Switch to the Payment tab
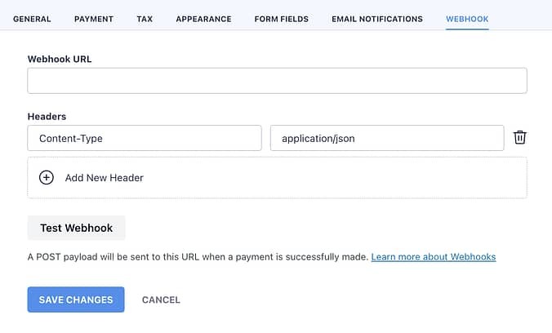Image resolution: width=552 pixels, height=333 pixels. point(94,19)
